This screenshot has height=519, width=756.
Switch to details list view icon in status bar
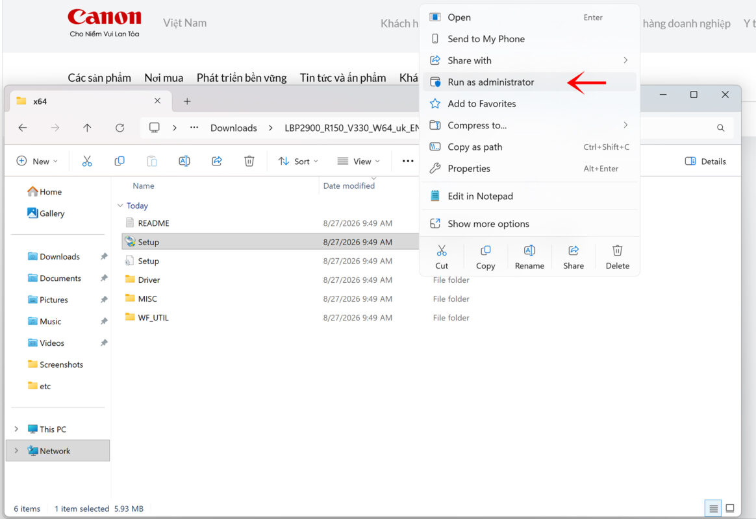pos(714,509)
